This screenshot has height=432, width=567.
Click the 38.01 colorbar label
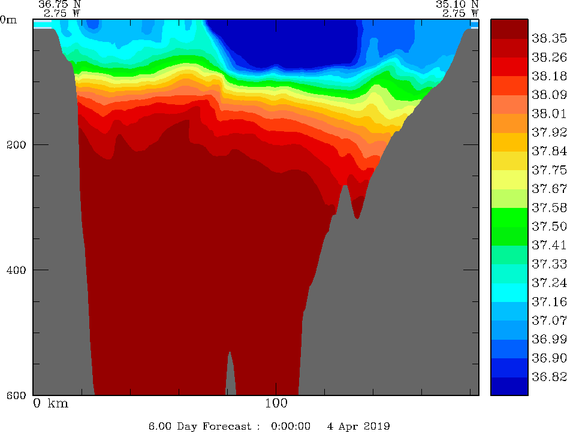pyautogui.click(x=549, y=113)
